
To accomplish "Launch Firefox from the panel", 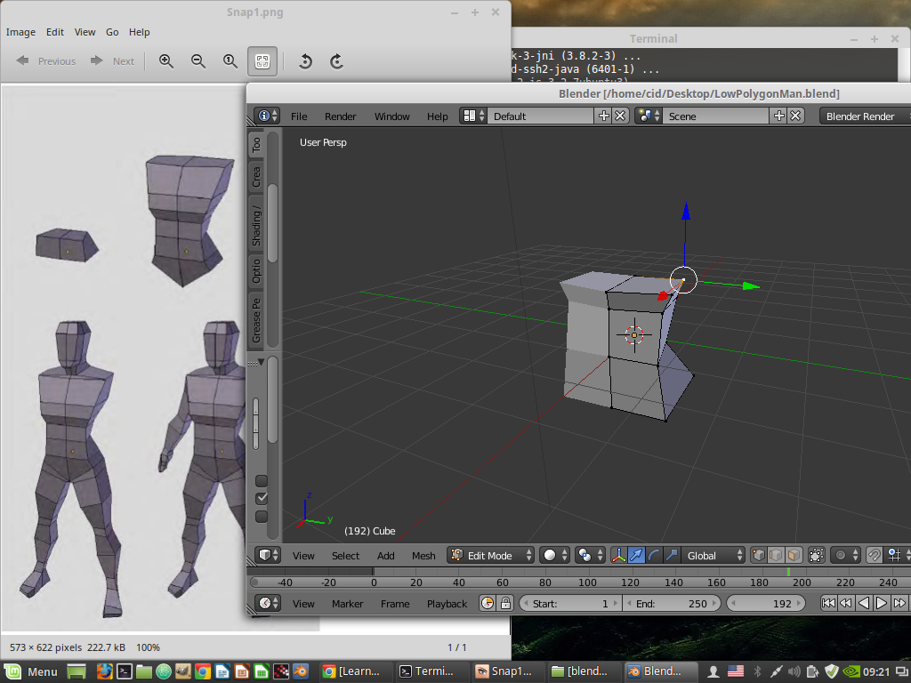I will pyautogui.click(x=105, y=671).
